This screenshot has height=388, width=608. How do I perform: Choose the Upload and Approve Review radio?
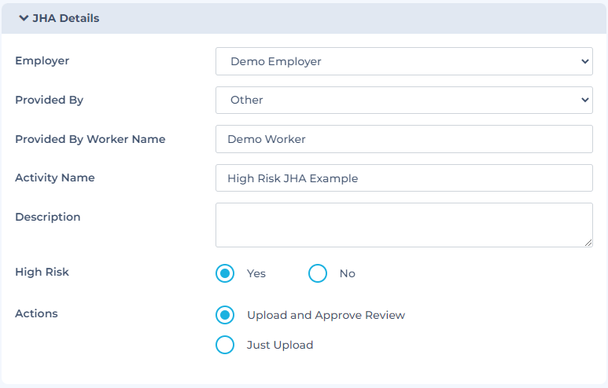tap(225, 315)
